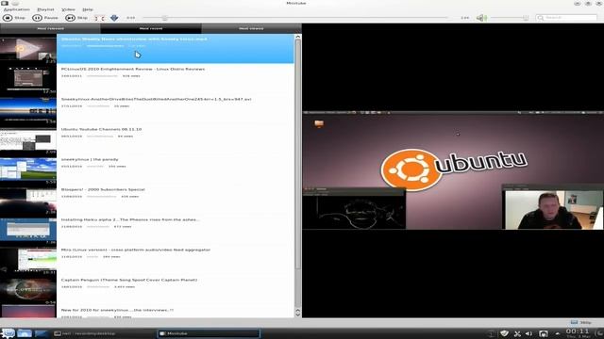Click the video seek slider
Viewport: 604px width, 339px height.
click(x=294, y=18)
